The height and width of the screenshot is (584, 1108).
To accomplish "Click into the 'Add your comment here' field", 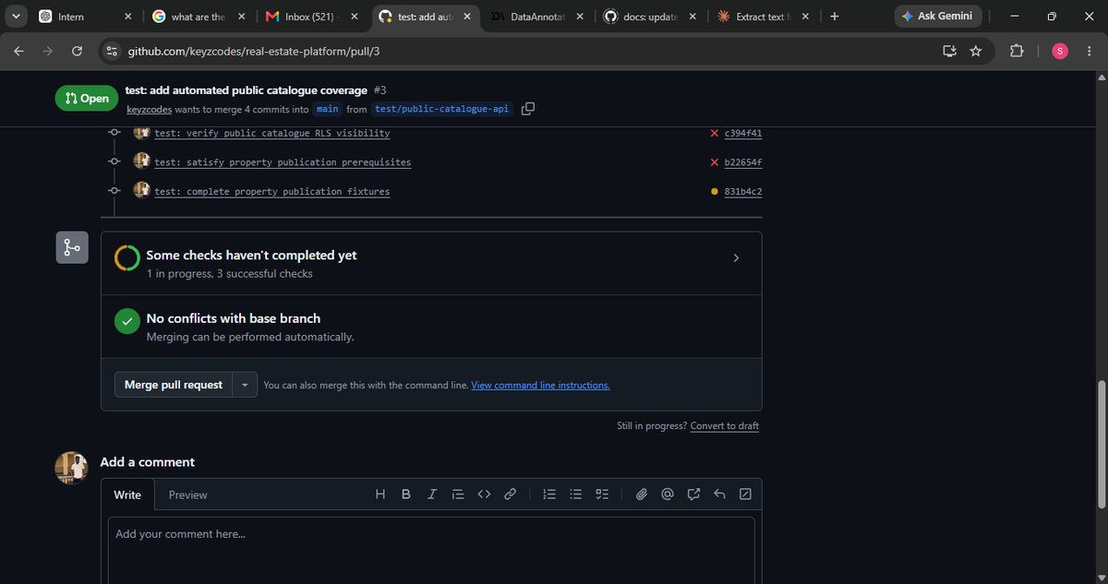I will (x=431, y=550).
